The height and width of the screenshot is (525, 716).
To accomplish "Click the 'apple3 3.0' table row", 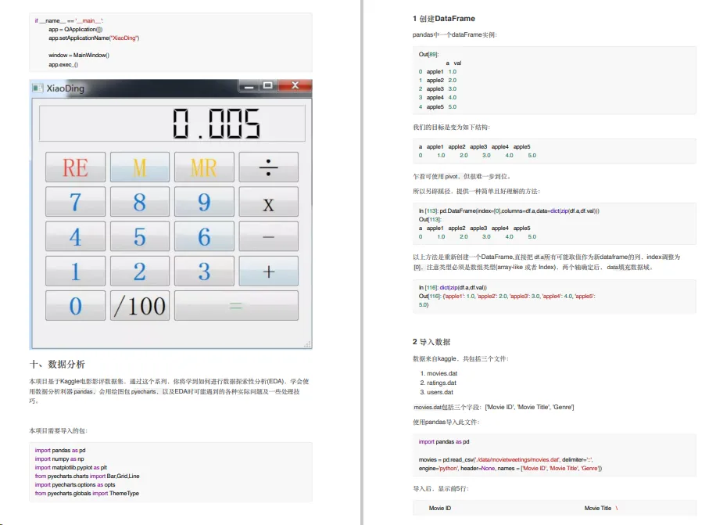I will 438,88.
